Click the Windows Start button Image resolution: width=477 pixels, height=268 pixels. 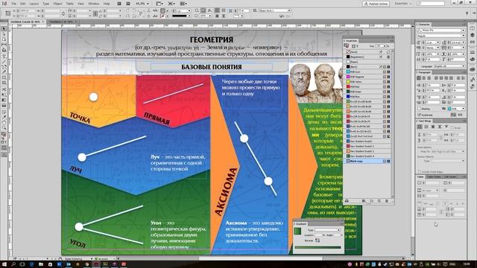click(4, 264)
